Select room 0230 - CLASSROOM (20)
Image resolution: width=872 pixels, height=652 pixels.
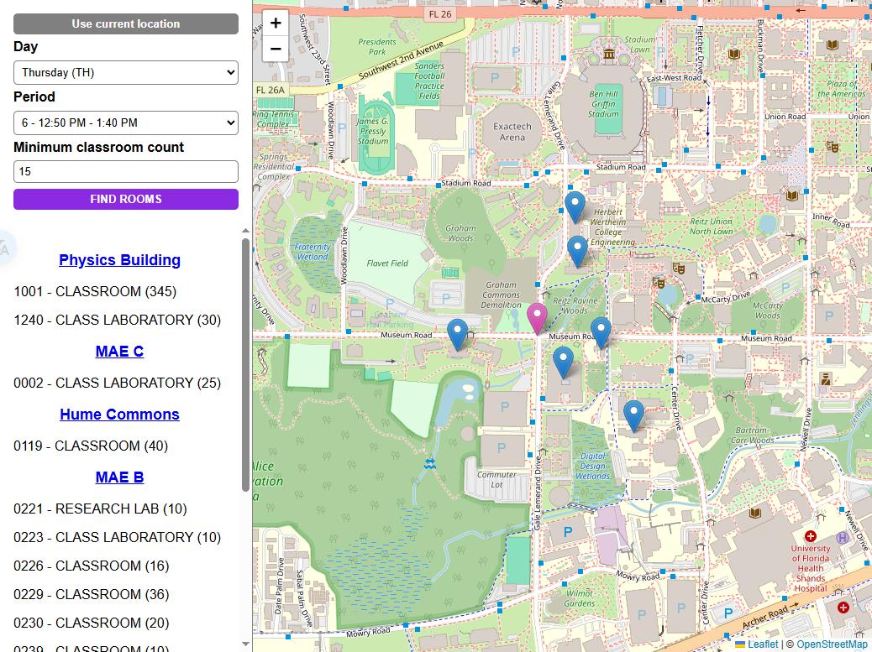click(x=92, y=623)
